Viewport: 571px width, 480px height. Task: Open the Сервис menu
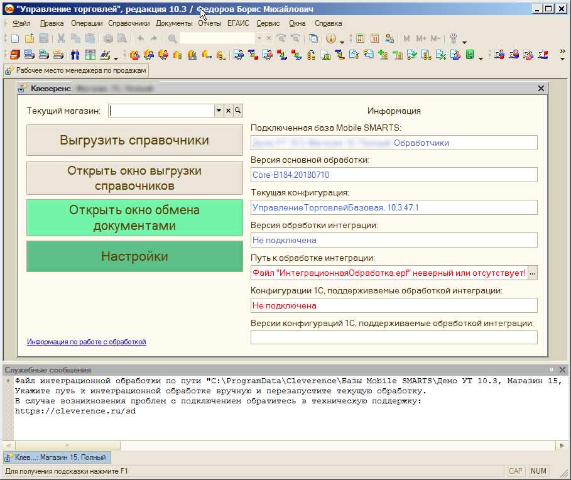[x=268, y=23]
